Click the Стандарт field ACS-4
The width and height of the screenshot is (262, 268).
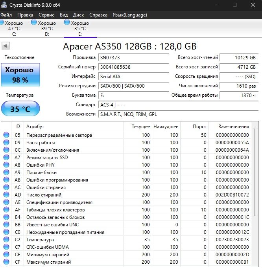(178, 105)
